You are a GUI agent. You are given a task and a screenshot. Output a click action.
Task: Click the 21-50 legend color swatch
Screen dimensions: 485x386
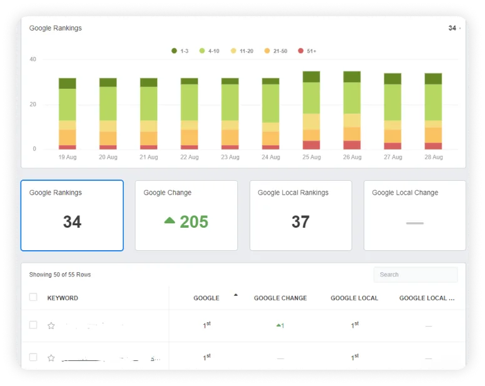tap(267, 51)
